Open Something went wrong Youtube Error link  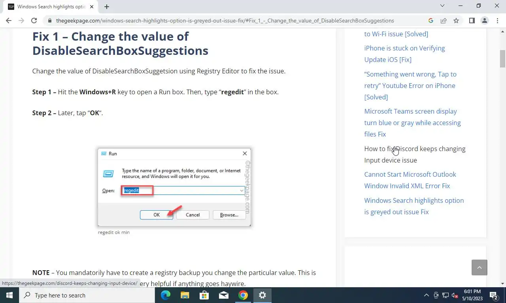tap(410, 85)
